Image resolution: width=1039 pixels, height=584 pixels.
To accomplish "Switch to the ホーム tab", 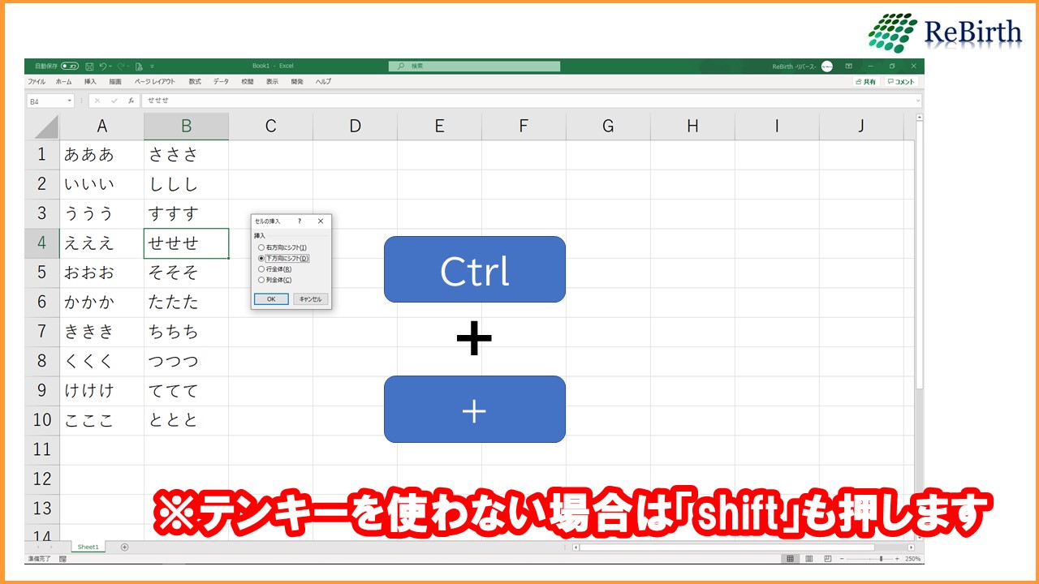I will pos(64,82).
